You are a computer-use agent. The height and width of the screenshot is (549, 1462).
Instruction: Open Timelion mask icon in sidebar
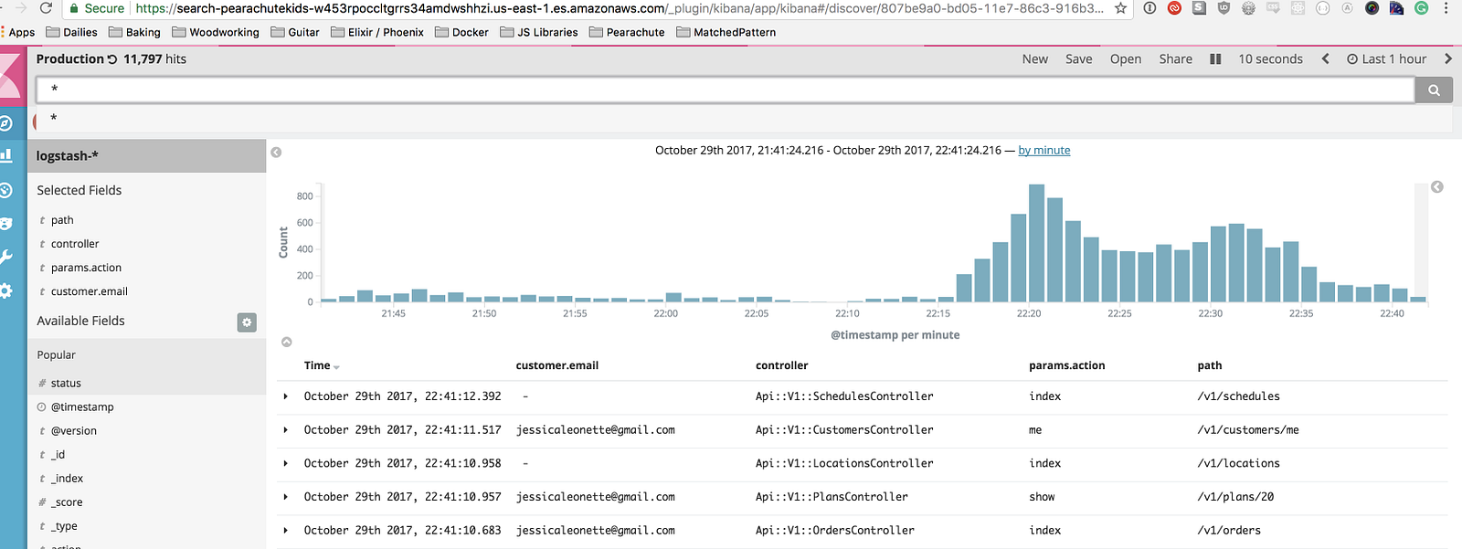pos(5,223)
